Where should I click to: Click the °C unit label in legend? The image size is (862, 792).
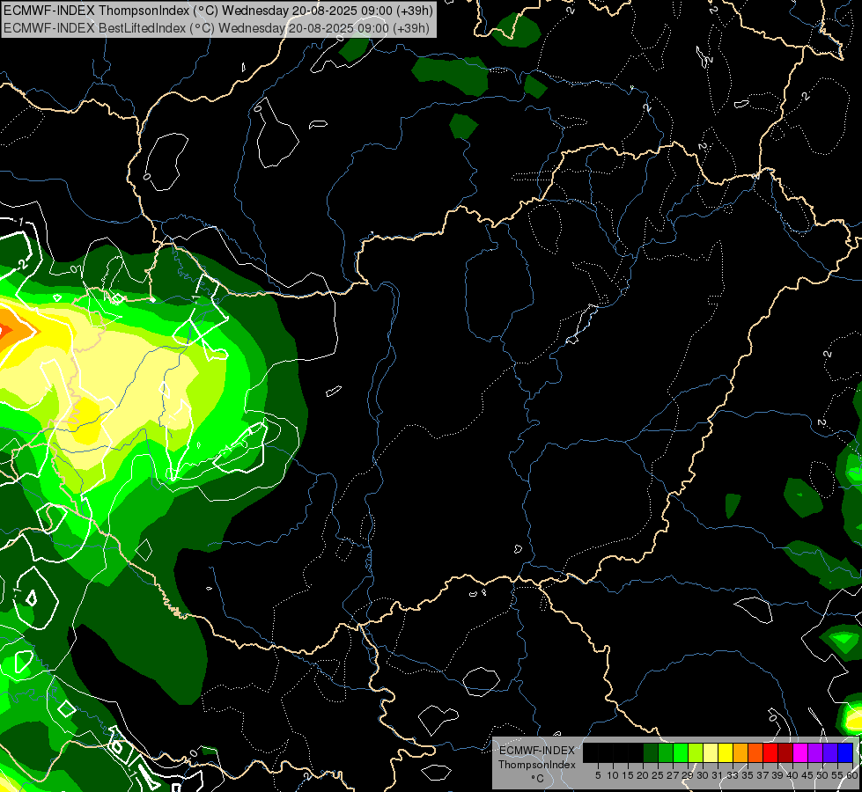tap(538, 778)
